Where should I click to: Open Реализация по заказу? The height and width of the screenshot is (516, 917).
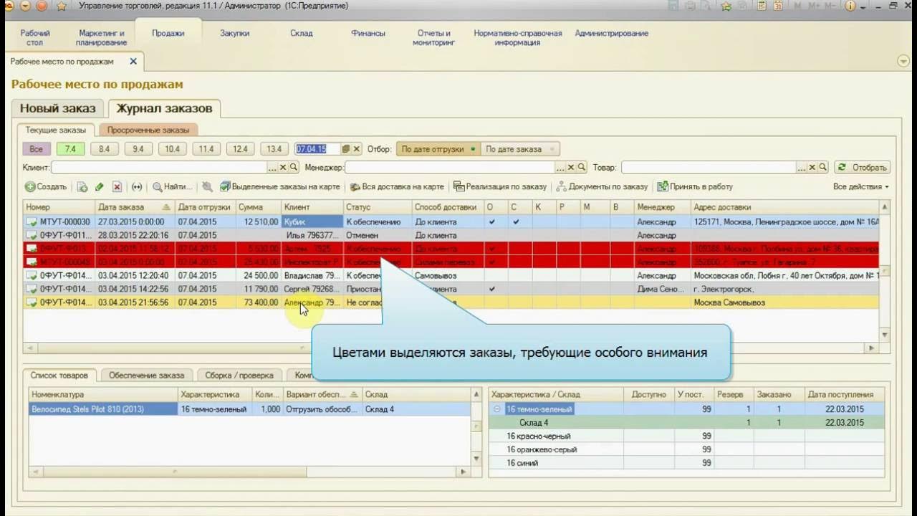coord(500,186)
